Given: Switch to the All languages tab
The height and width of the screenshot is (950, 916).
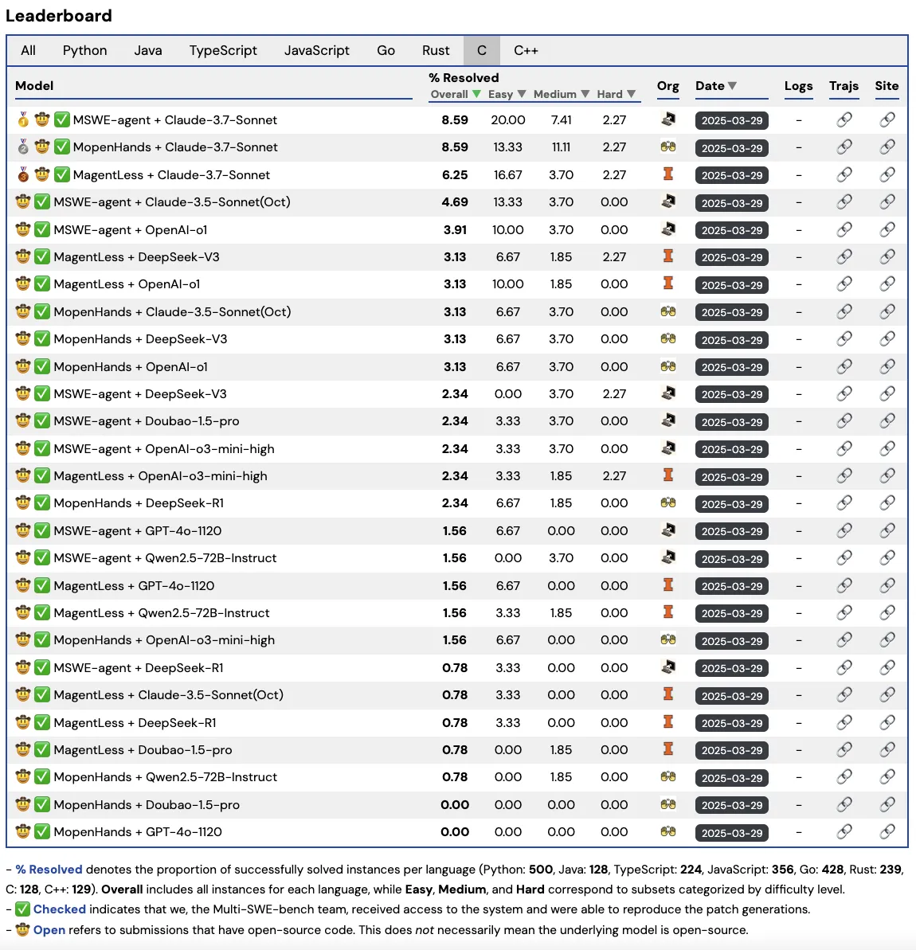Looking at the screenshot, I should tap(28, 50).
